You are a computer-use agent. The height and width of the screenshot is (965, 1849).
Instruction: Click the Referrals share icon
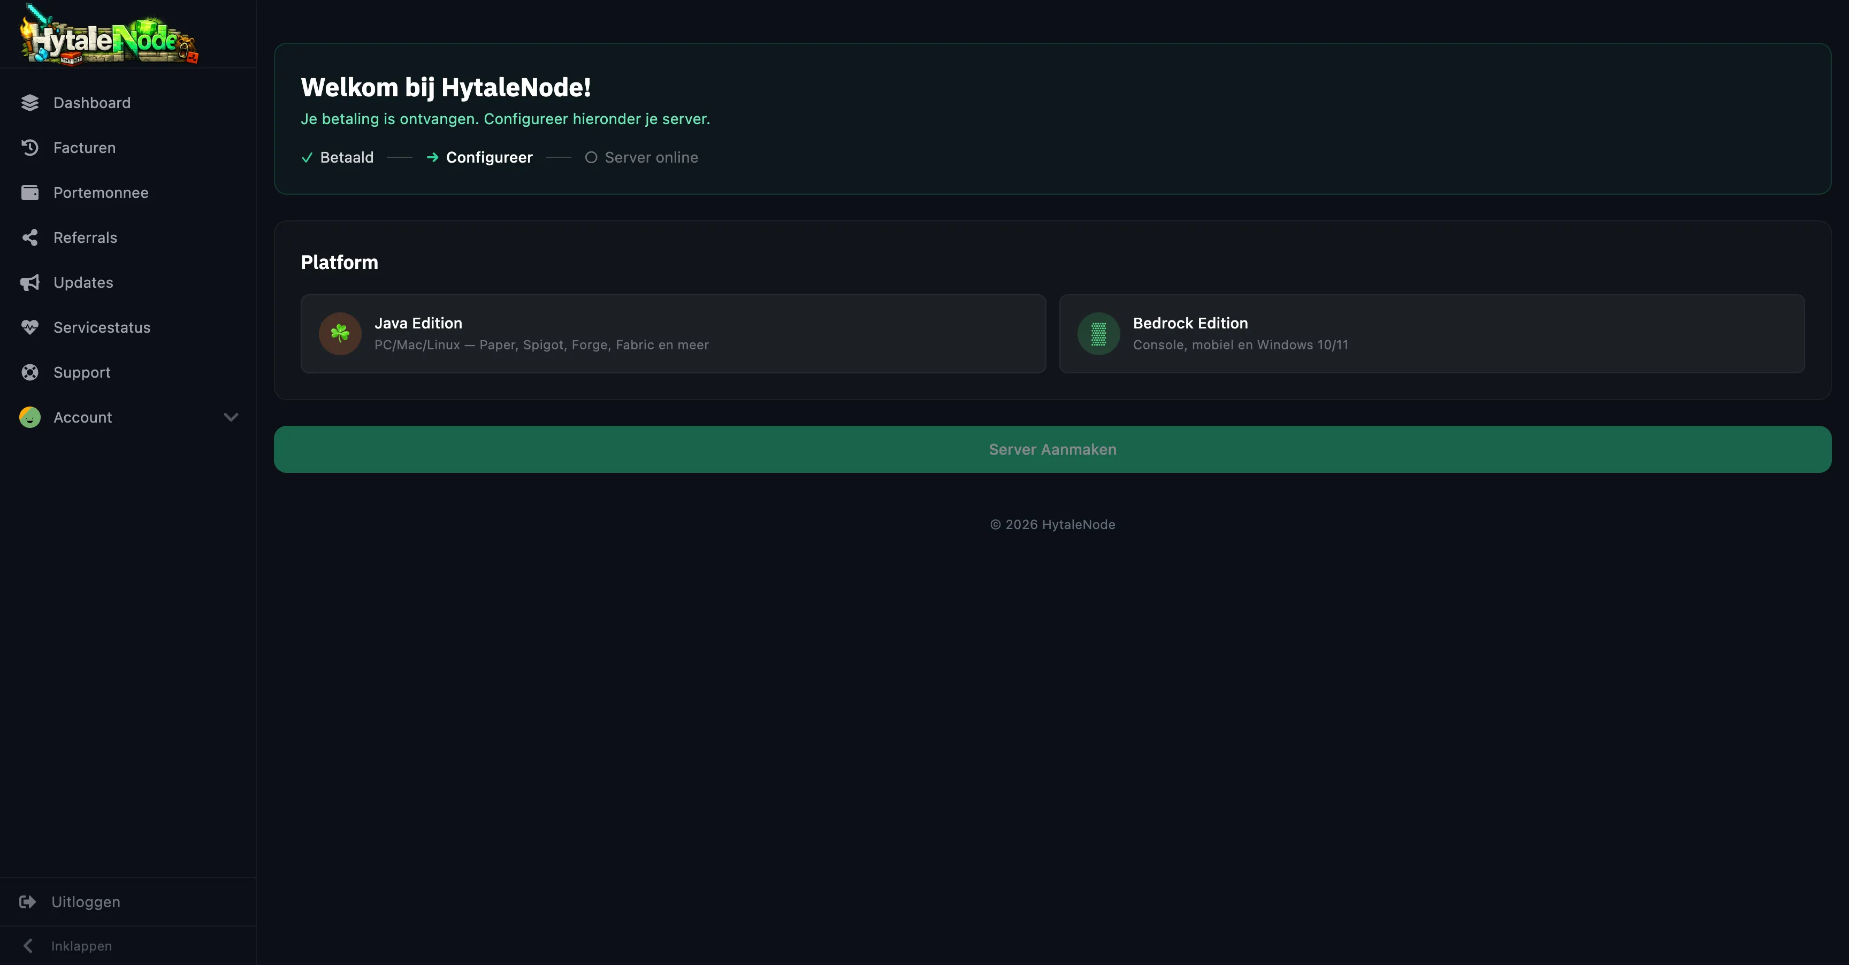[x=30, y=238]
